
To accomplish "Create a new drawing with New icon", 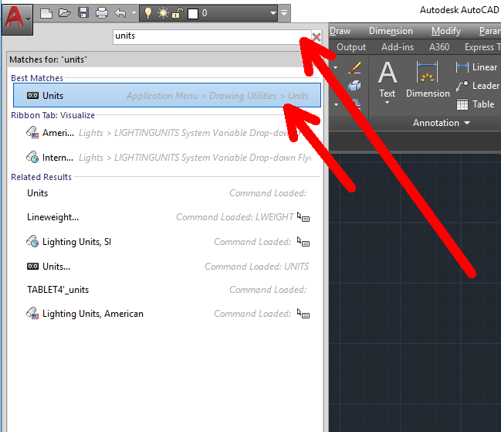I will point(46,13).
